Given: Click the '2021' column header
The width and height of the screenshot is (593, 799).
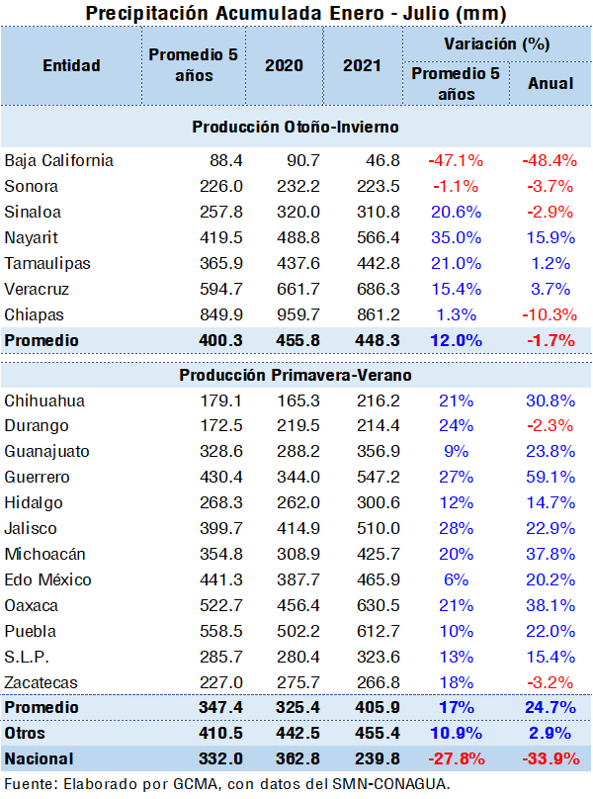Looking at the screenshot, I should (x=363, y=65).
